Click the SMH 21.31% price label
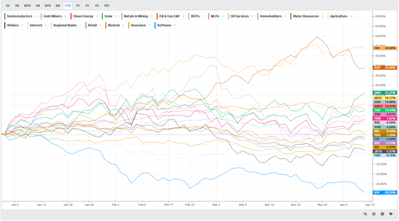 [x=385, y=93]
